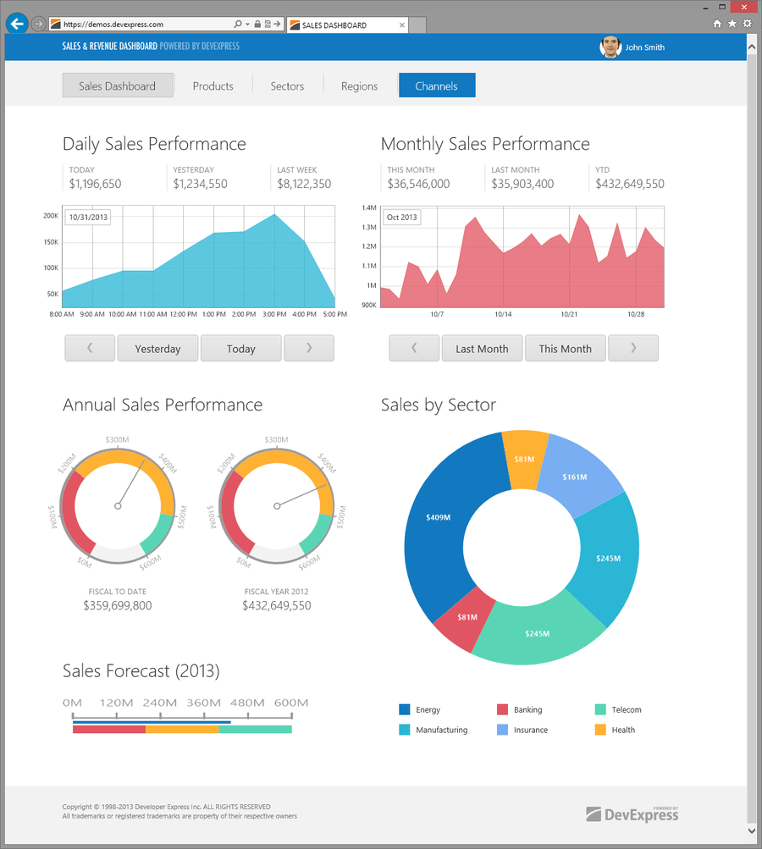Image resolution: width=762 pixels, height=849 pixels.
Task: Click the DevExpress logo in the footer
Action: 632,813
